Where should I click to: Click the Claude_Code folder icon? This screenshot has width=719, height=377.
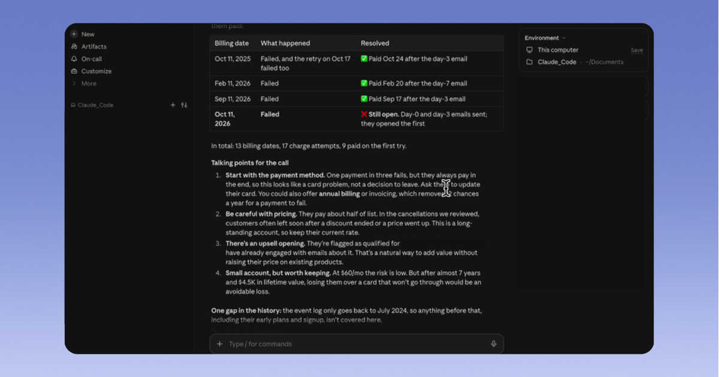coord(529,62)
